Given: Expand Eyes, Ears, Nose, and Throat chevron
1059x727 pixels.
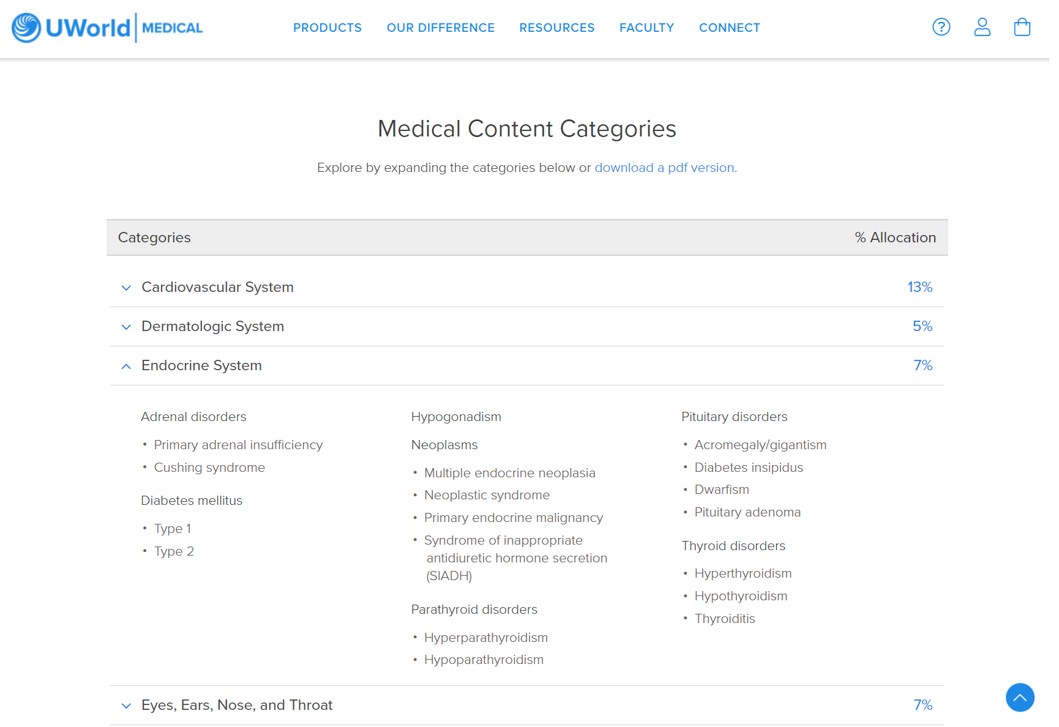Looking at the screenshot, I should tap(126, 706).
